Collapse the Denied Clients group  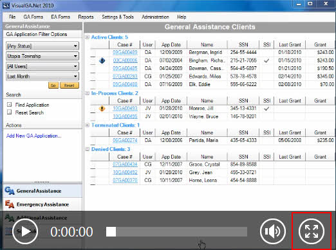pos(88,149)
